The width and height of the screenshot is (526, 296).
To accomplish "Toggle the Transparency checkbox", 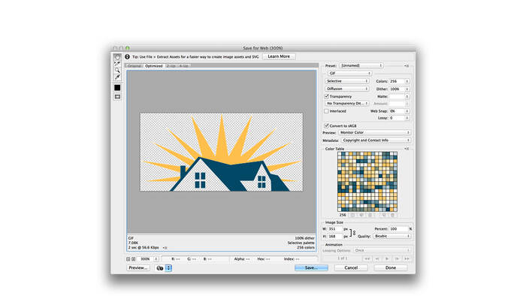I will [x=326, y=96].
